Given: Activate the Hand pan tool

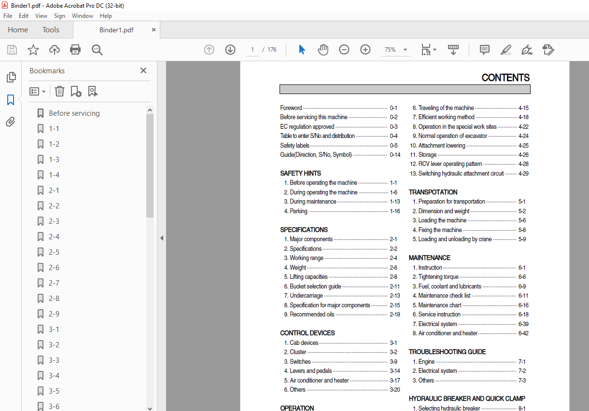Looking at the screenshot, I should (x=323, y=50).
